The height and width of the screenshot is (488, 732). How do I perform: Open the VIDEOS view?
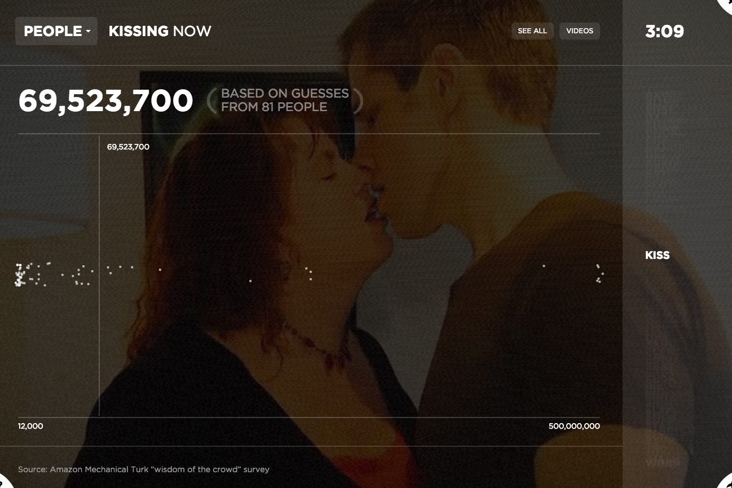[x=580, y=31]
